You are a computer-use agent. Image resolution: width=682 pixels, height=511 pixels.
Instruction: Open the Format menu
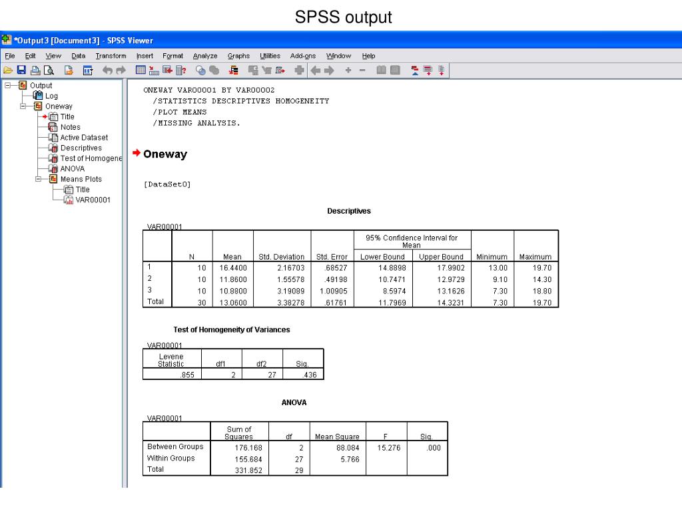click(172, 56)
